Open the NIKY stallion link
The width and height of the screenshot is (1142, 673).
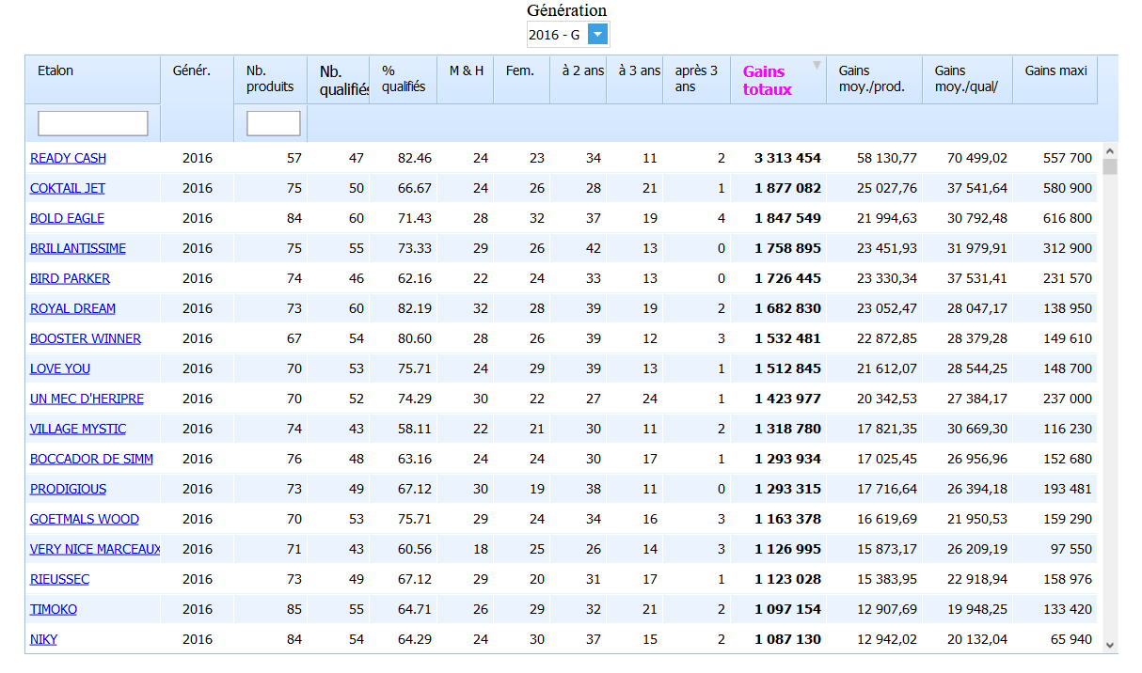(x=43, y=639)
